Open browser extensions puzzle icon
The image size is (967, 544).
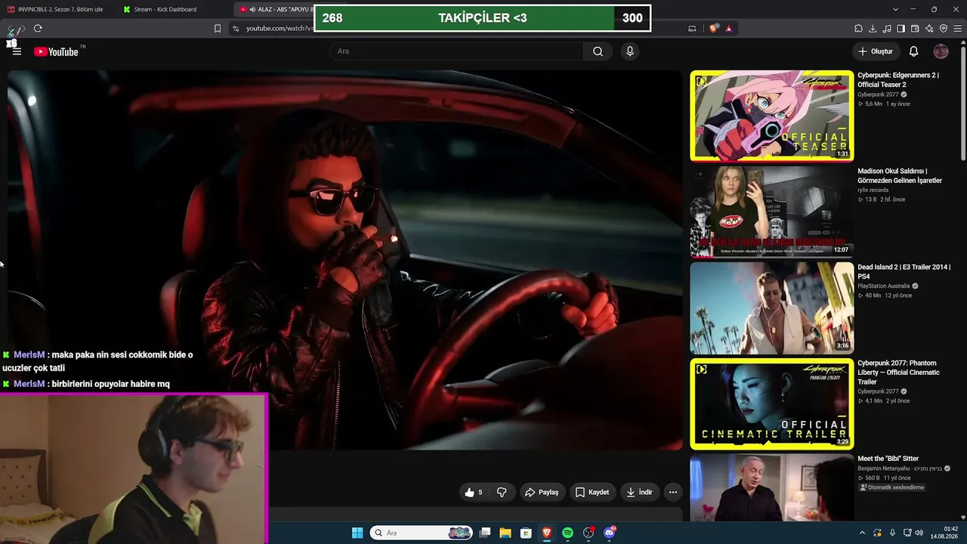pyautogui.click(x=858, y=29)
